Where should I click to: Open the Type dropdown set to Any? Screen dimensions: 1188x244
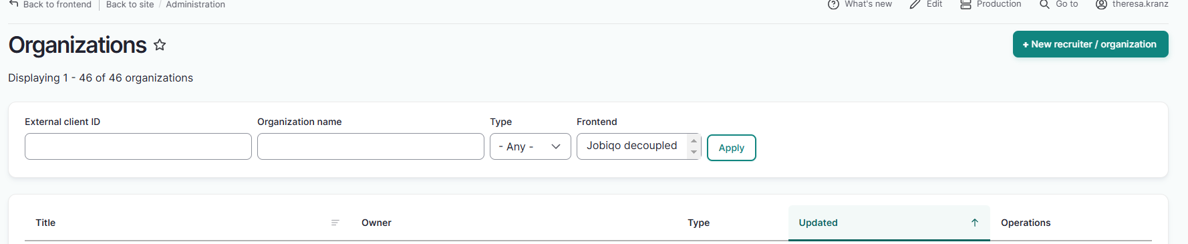point(531,146)
